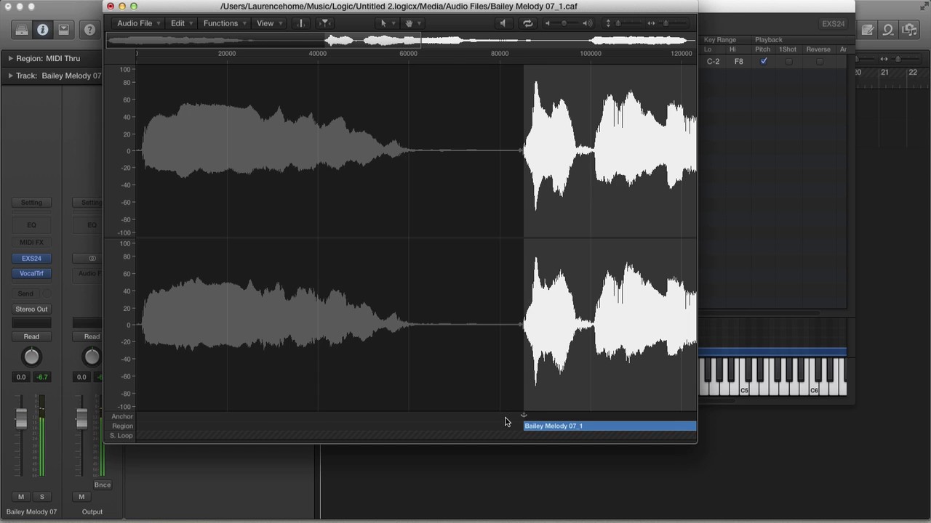Click the volume fader on Output strip

click(81, 419)
